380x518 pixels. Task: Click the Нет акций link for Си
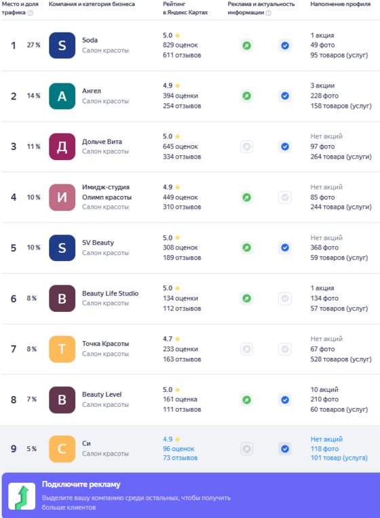click(x=326, y=439)
